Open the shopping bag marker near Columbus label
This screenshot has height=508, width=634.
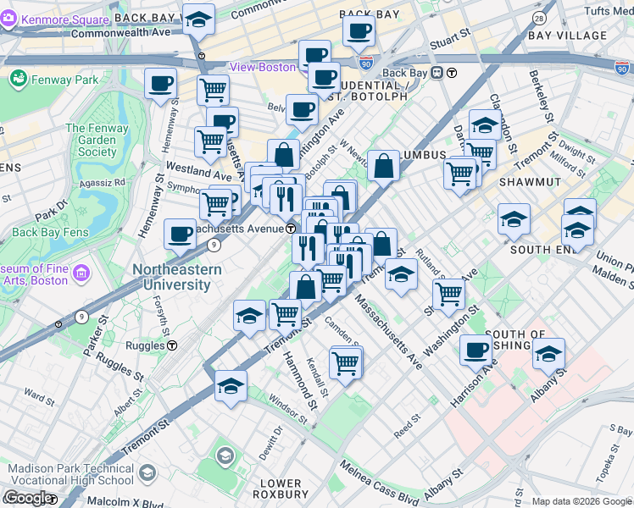pyautogui.click(x=383, y=167)
